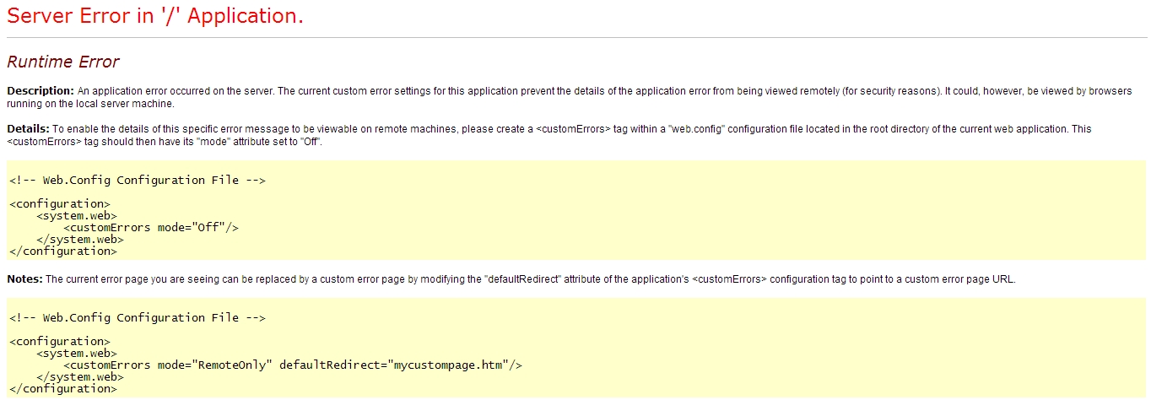Click the closing </system.web> tag in the first code block

80,239
